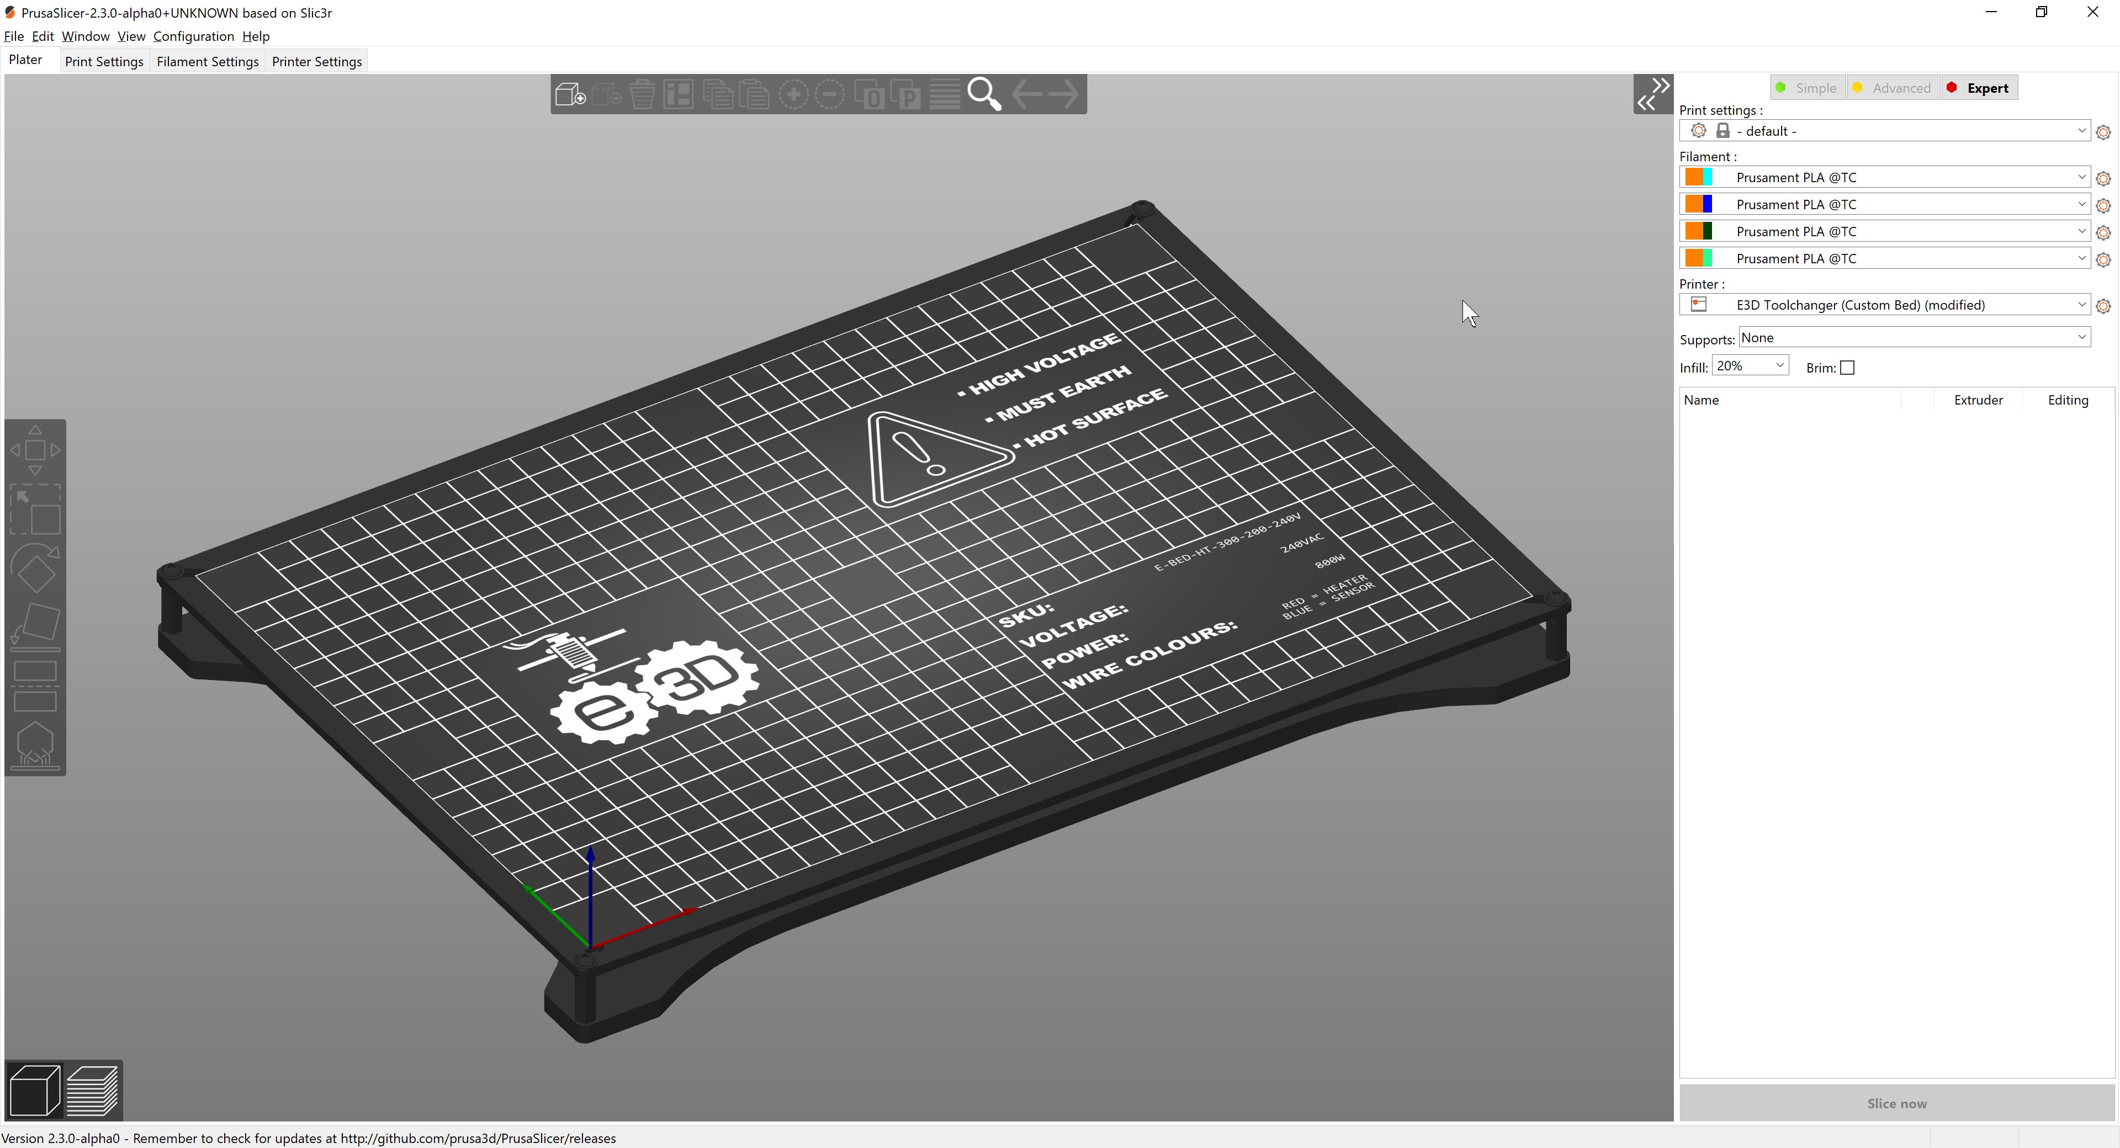Open the Search magnifying glass tool

point(984,94)
